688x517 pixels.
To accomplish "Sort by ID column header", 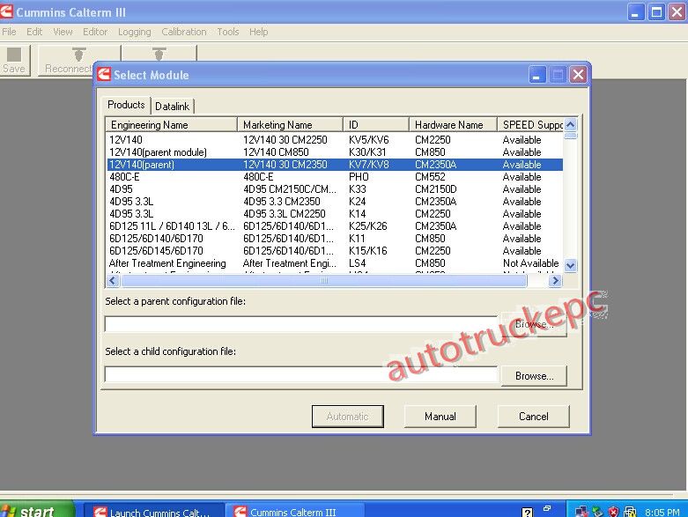I will [x=376, y=125].
